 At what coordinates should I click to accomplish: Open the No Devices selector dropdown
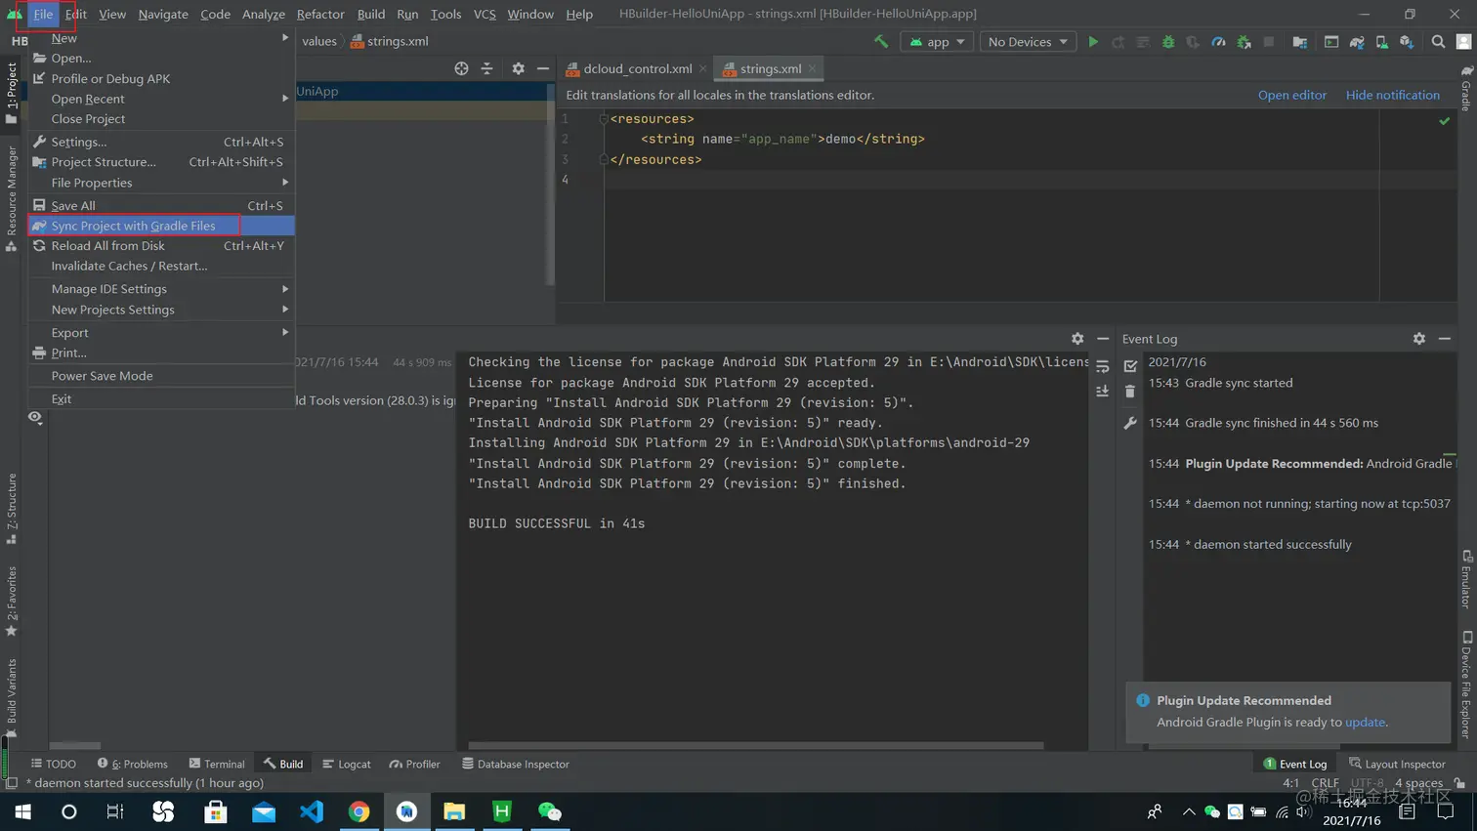click(x=1027, y=42)
